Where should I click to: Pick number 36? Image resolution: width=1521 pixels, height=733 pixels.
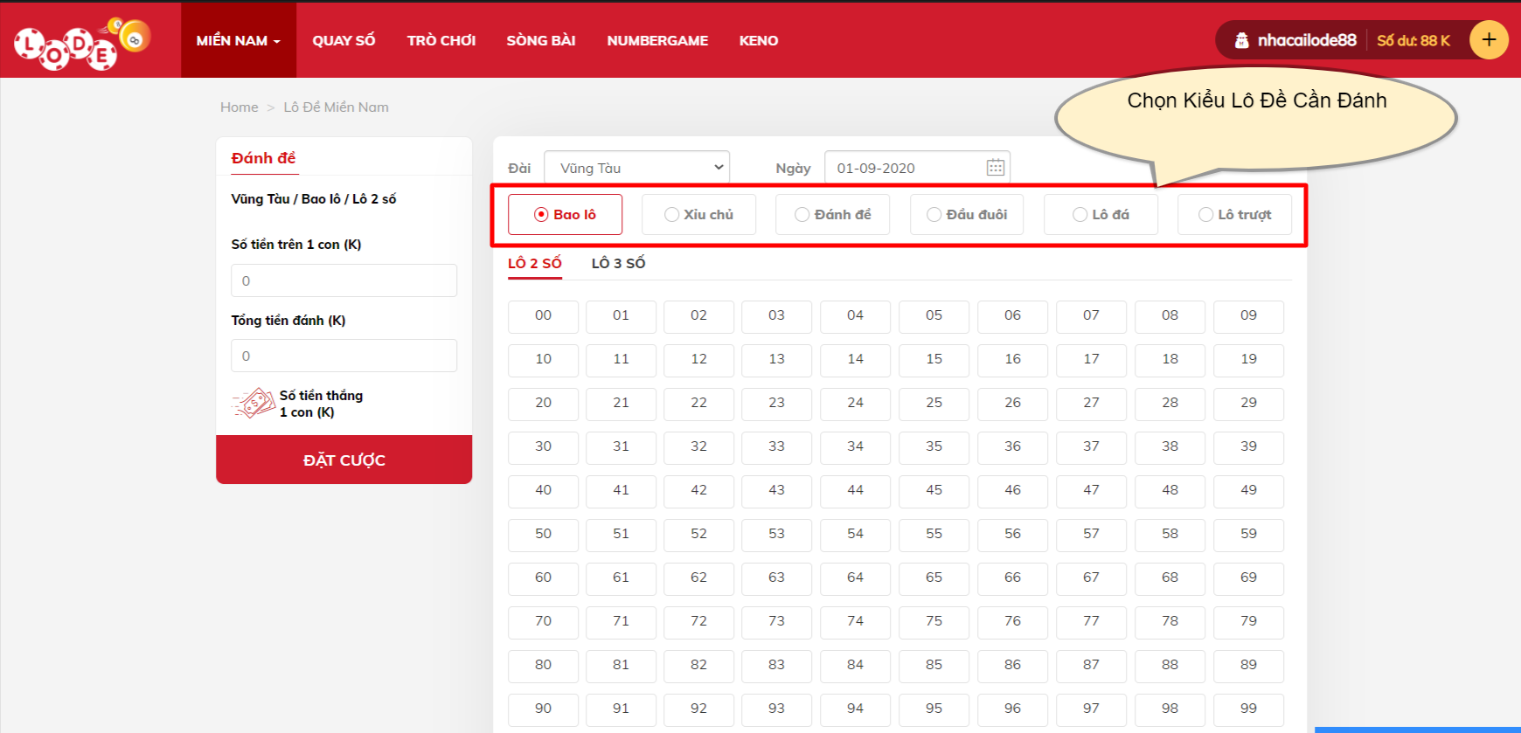1012,447
